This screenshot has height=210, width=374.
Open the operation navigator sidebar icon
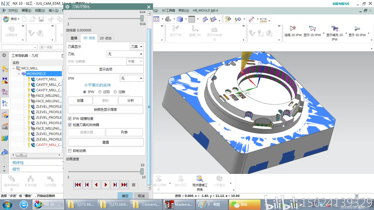pos(4,103)
